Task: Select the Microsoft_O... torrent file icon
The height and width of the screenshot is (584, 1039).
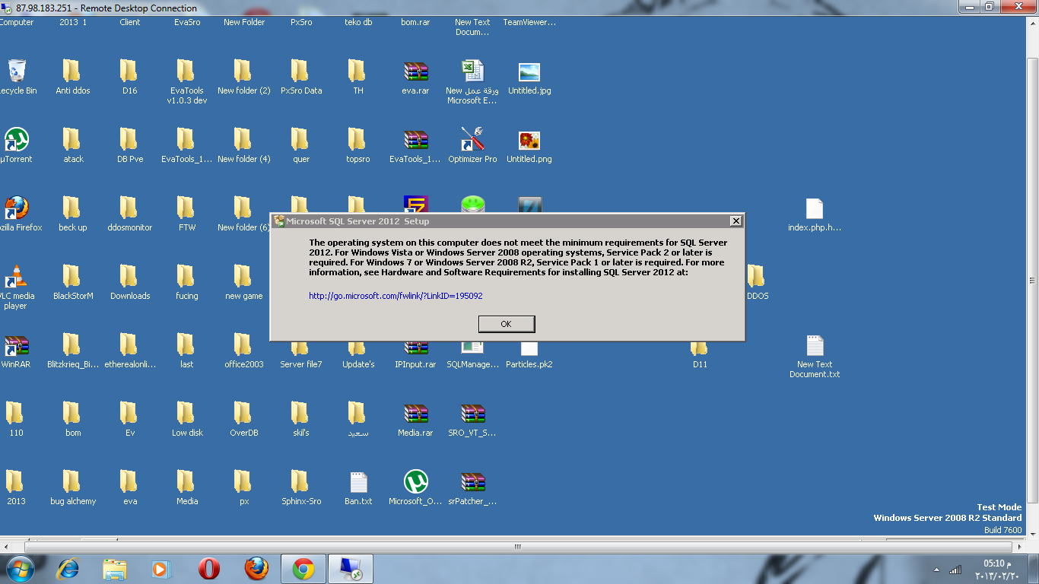Action: coord(415,488)
